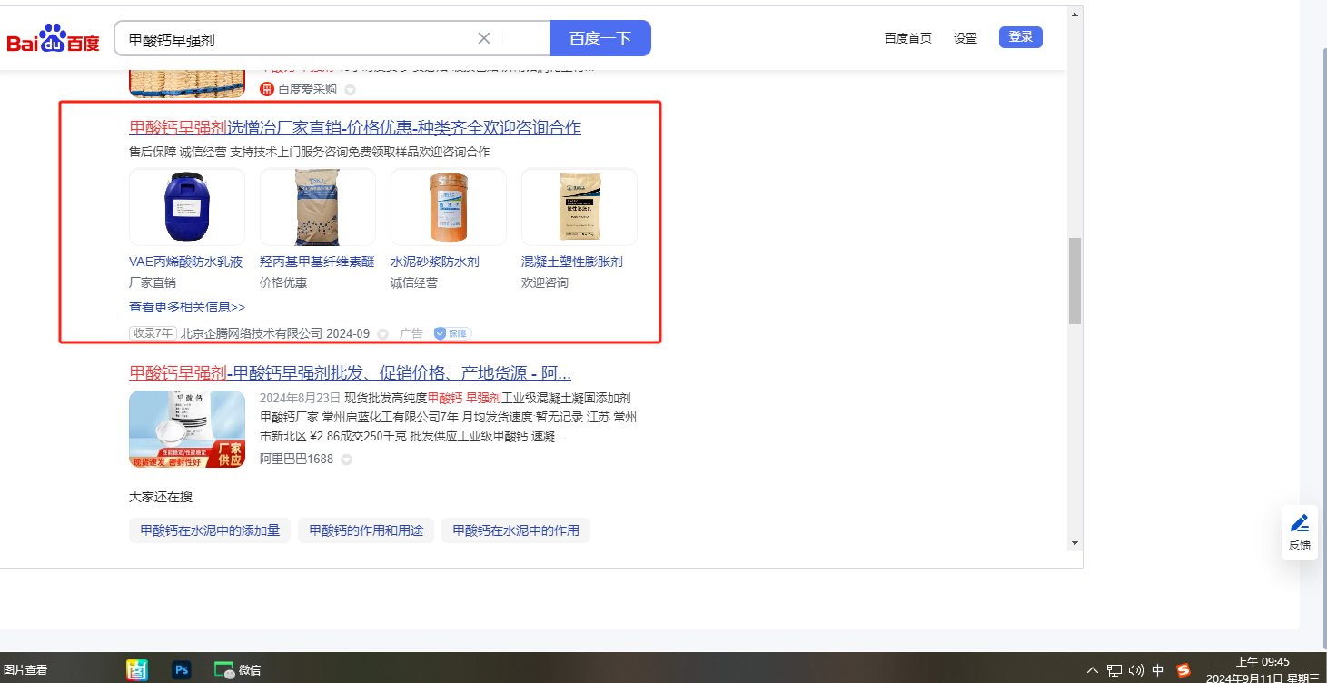The height and width of the screenshot is (683, 1327).
Task: Open the 阿里巴巴1688 source link
Action: click(296, 459)
